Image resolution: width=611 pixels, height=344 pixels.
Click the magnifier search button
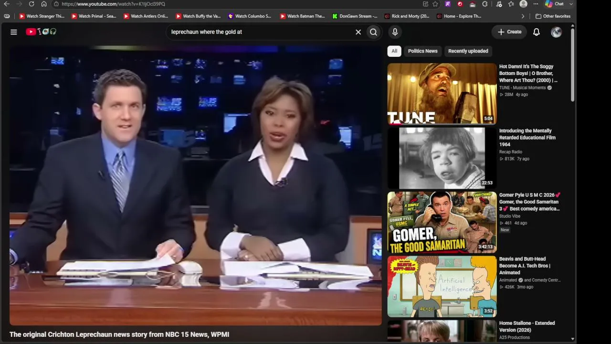[x=373, y=32]
